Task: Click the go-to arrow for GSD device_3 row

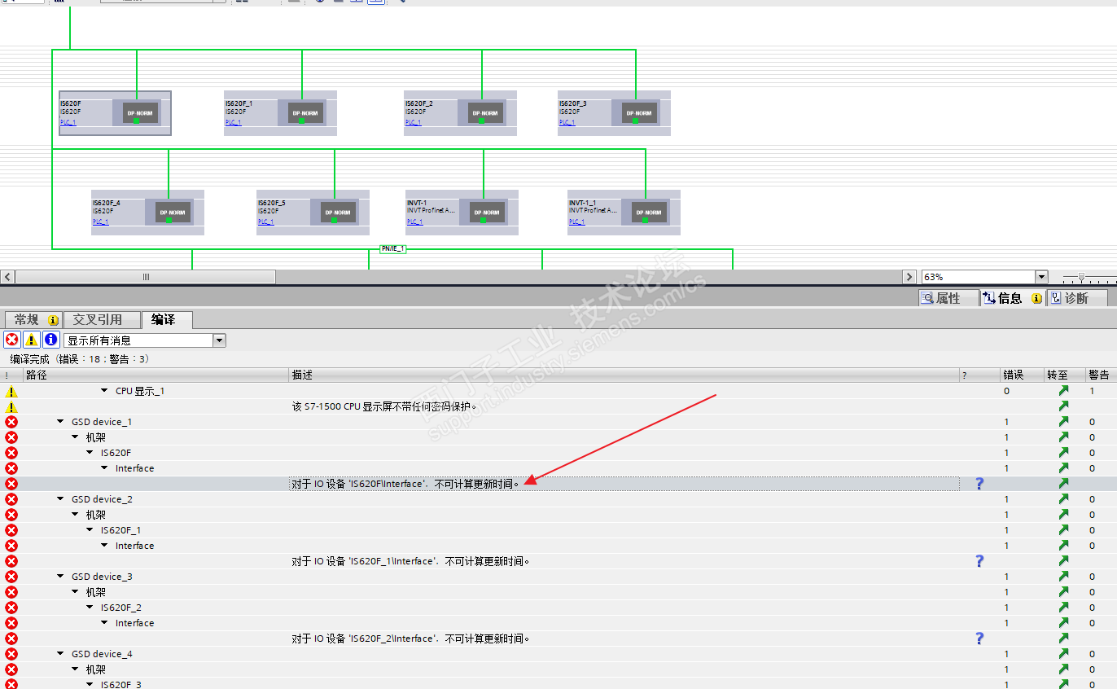Action: [1063, 577]
